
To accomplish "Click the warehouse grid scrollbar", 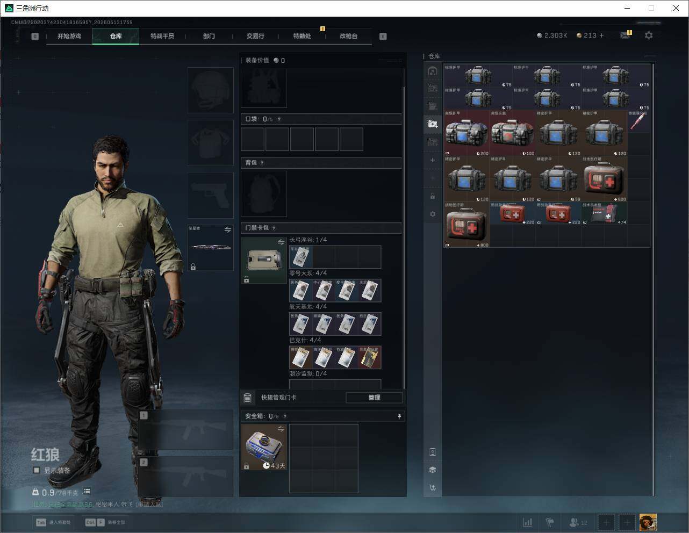I will (653, 279).
